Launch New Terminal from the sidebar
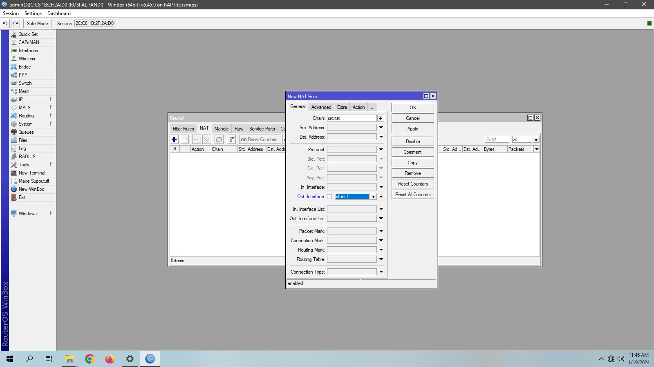This screenshot has width=654, height=367. coord(33,173)
